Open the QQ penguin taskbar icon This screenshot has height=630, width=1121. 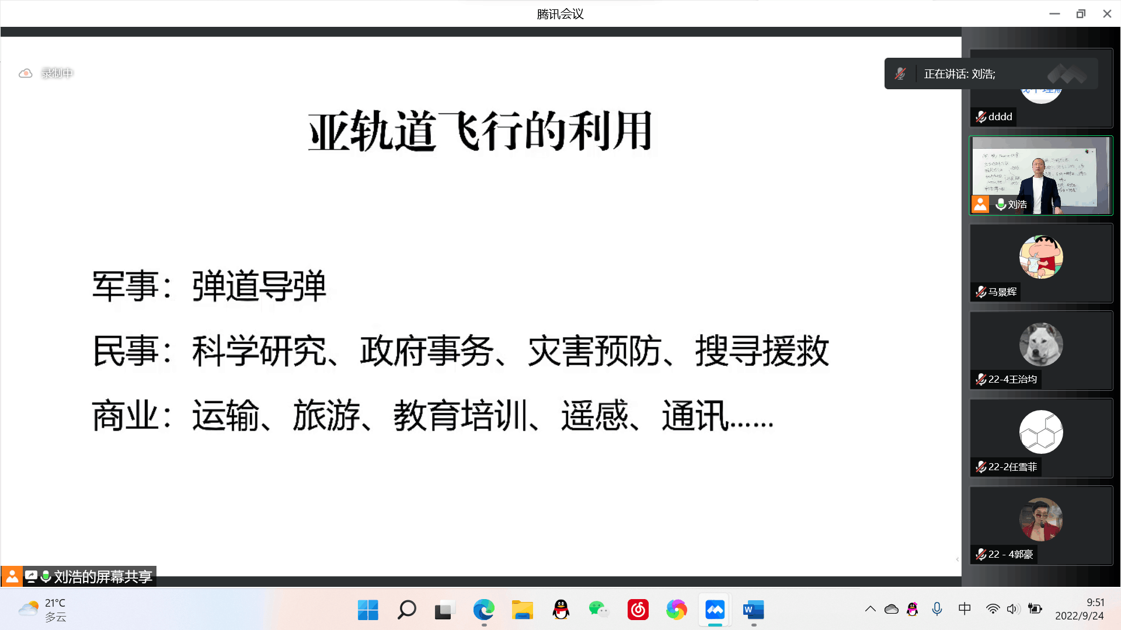tap(560, 610)
